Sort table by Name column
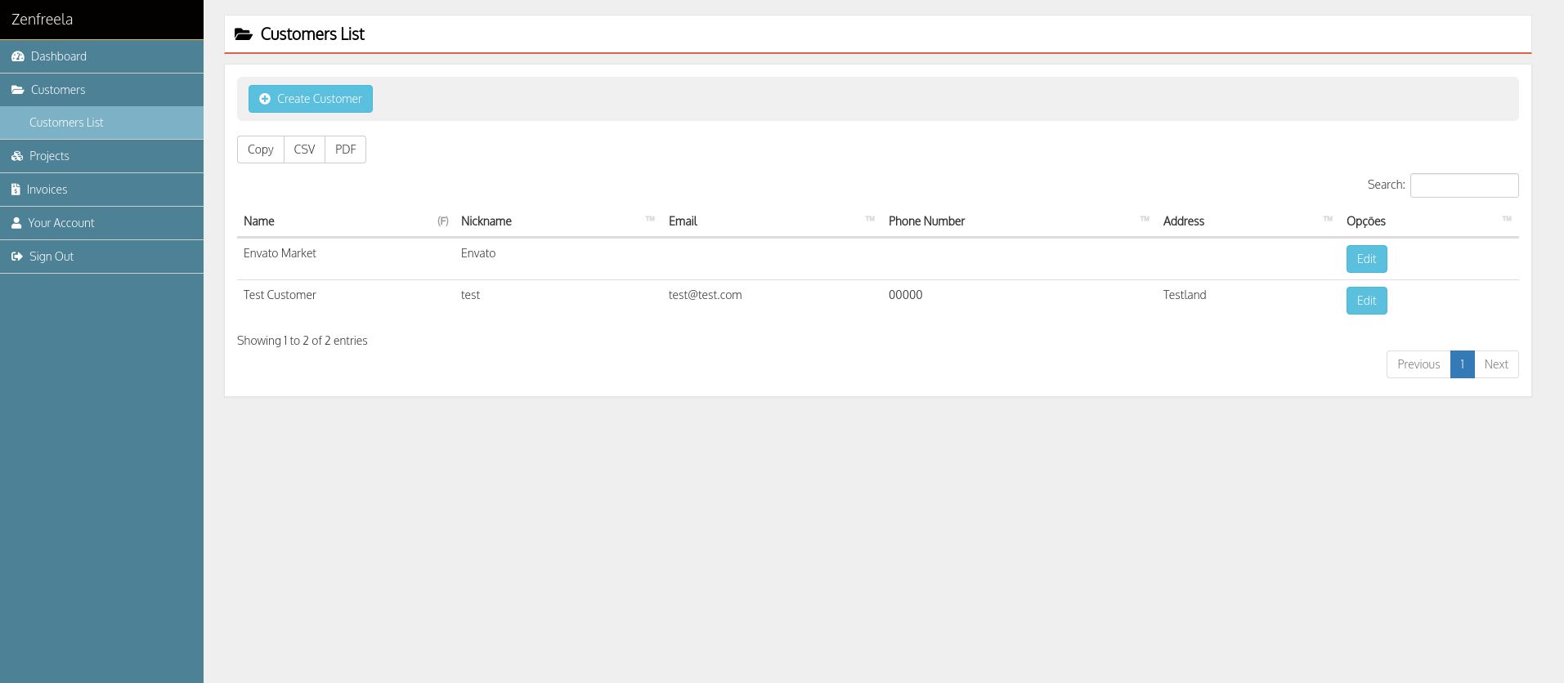Screen dimensions: 1564x683 point(259,221)
